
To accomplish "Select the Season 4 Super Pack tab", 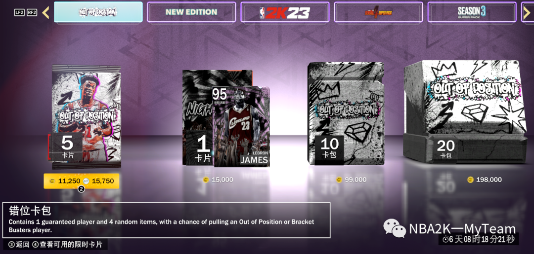I will [378, 12].
